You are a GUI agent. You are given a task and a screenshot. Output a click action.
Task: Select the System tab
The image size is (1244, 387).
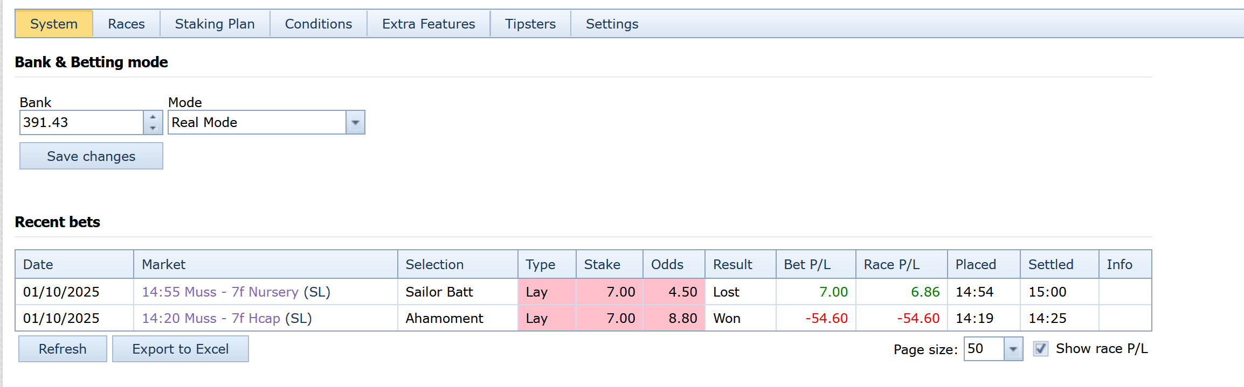tap(54, 24)
